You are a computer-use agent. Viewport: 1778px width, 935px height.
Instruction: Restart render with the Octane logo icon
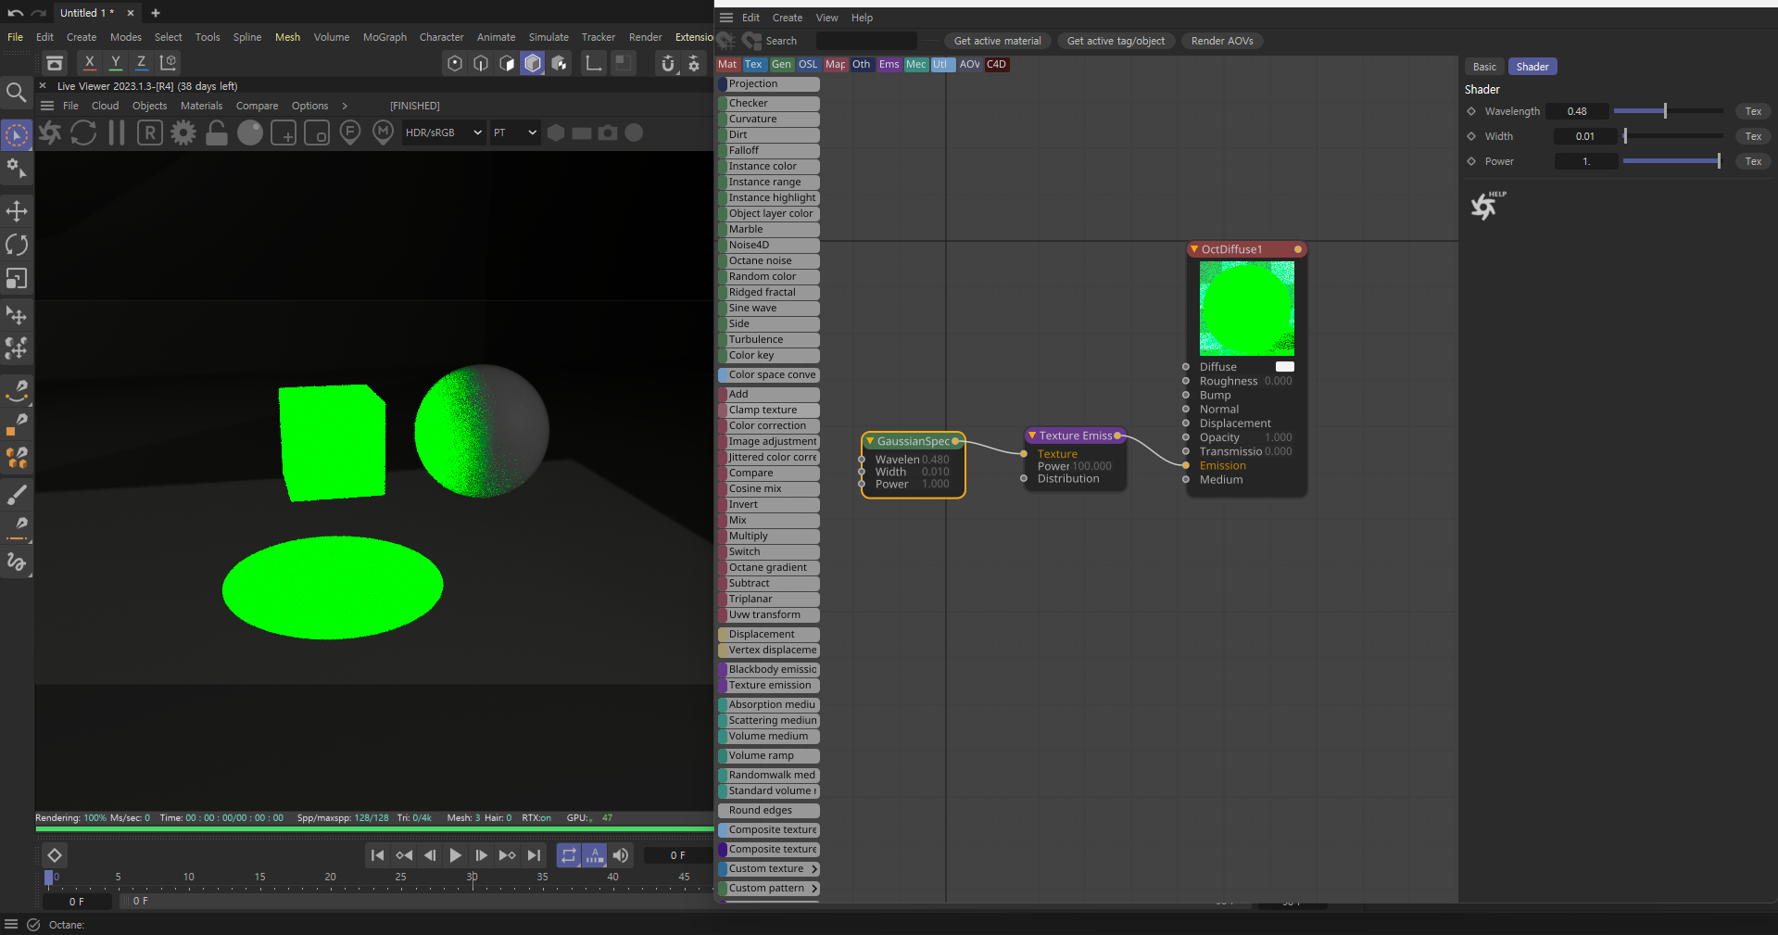50,133
